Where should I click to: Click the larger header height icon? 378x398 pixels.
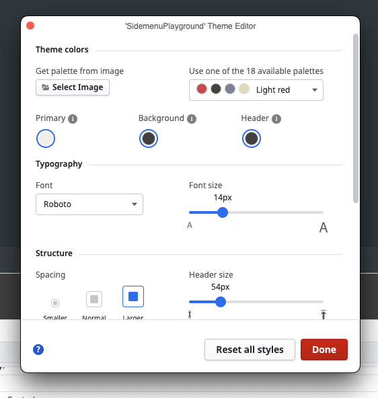tap(323, 315)
